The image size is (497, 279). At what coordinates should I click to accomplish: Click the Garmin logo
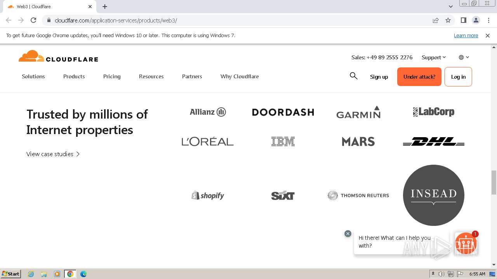[358, 112]
